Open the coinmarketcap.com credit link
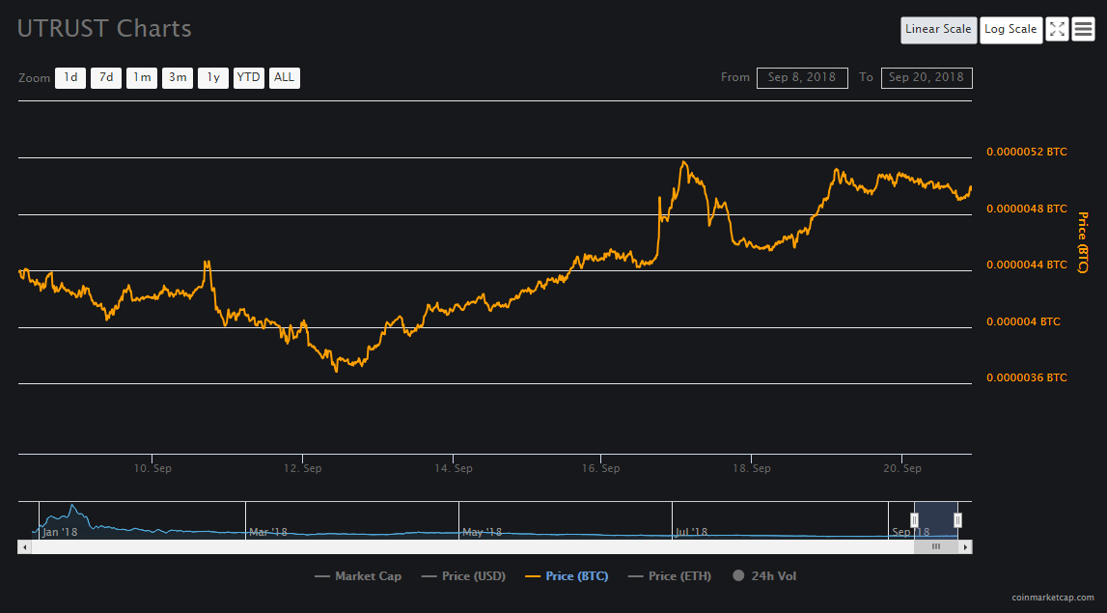This screenshot has height=613, width=1107. pyautogui.click(x=1053, y=599)
